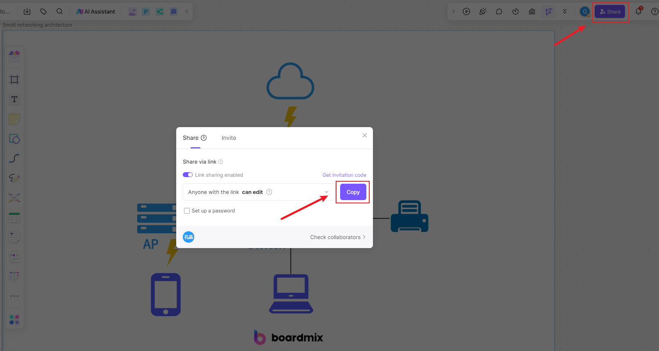Collapse the AI toolbar with left chevron
The image size is (659, 351).
tap(187, 11)
